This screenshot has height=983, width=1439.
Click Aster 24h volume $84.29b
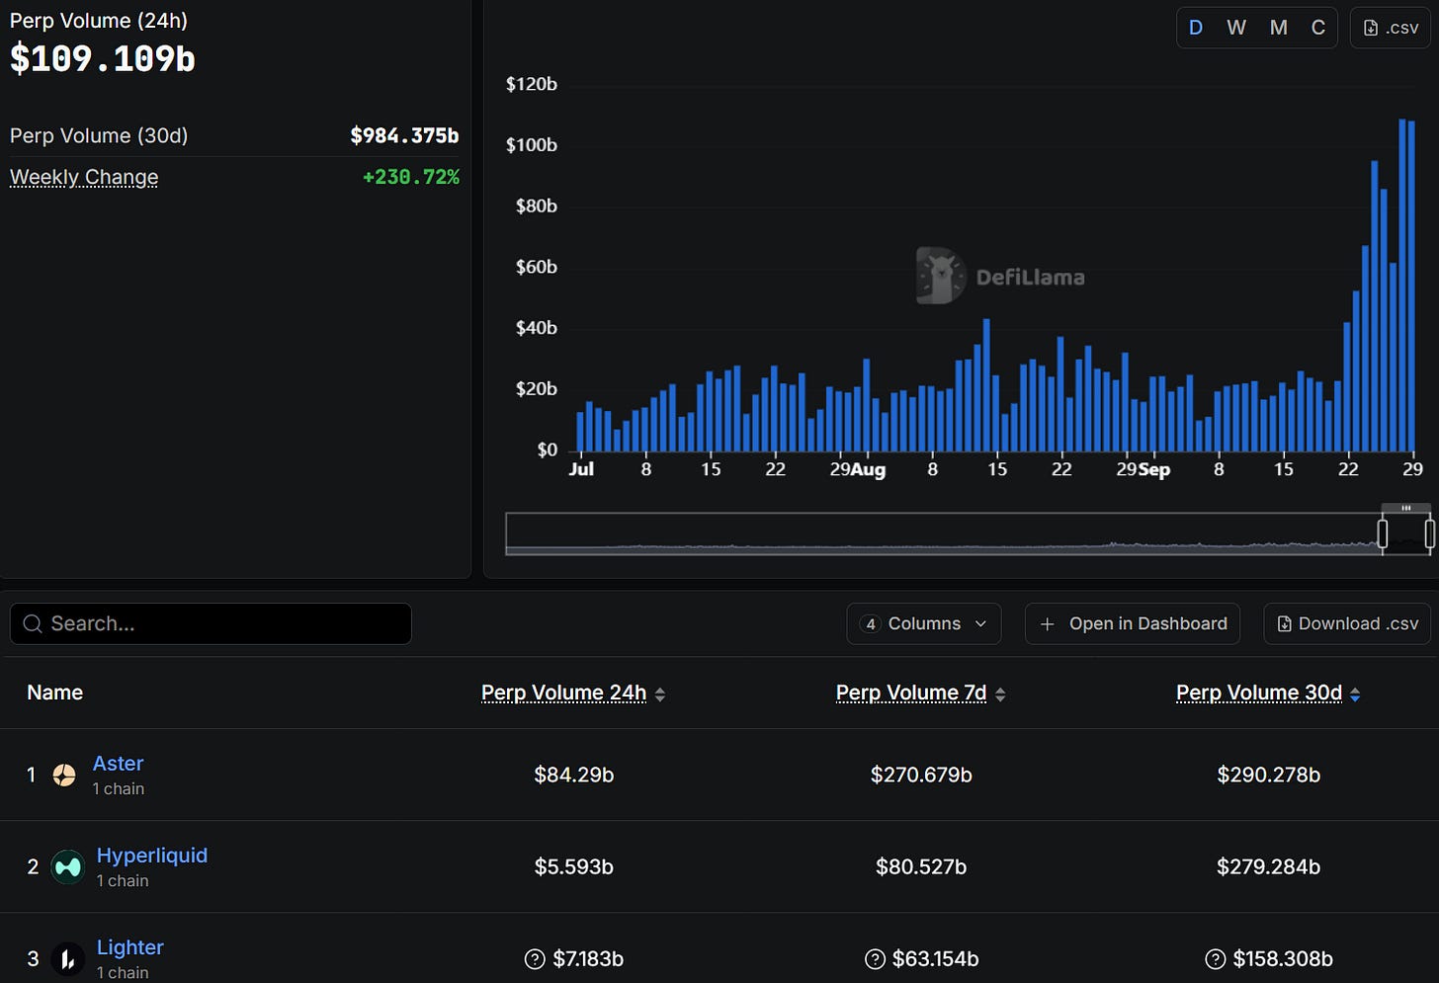point(573,776)
